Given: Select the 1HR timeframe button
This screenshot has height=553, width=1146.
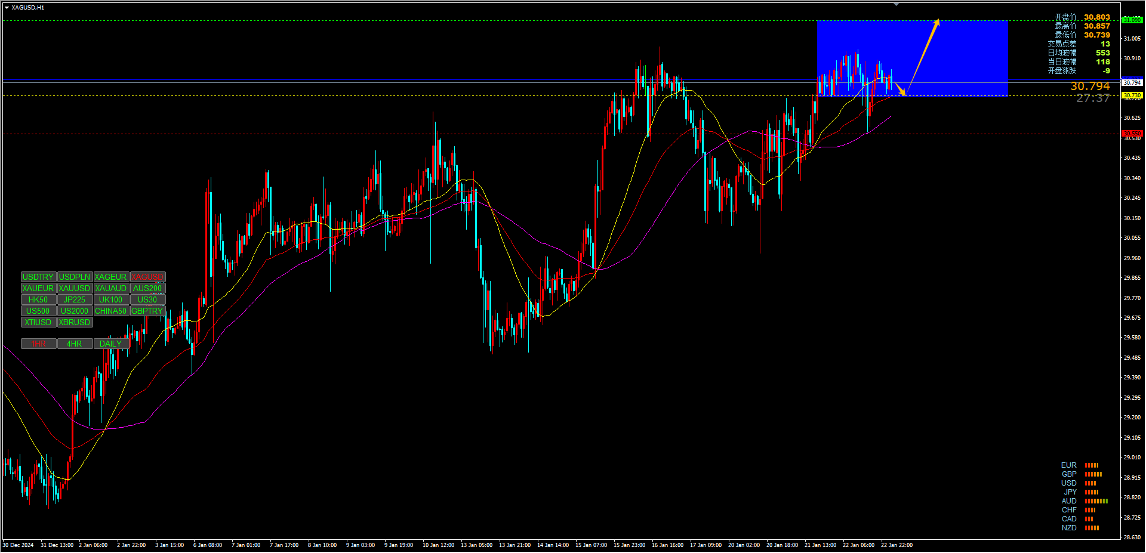Looking at the screenshot, I should click(x=39, y=344).
